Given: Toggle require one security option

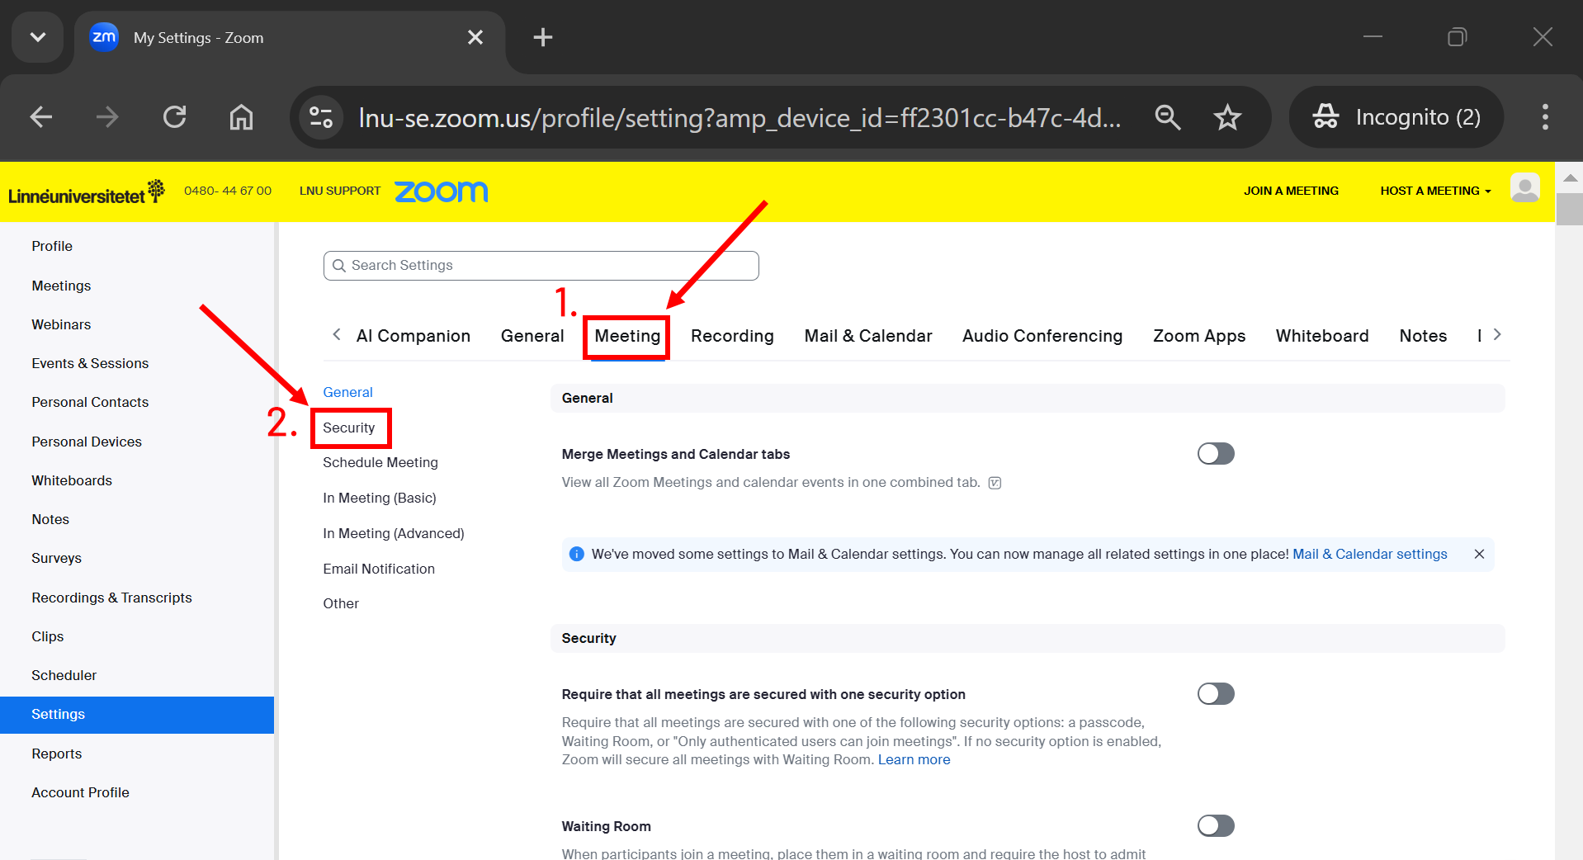Looking at the screenshot, I should click(x=1216, y=694).
